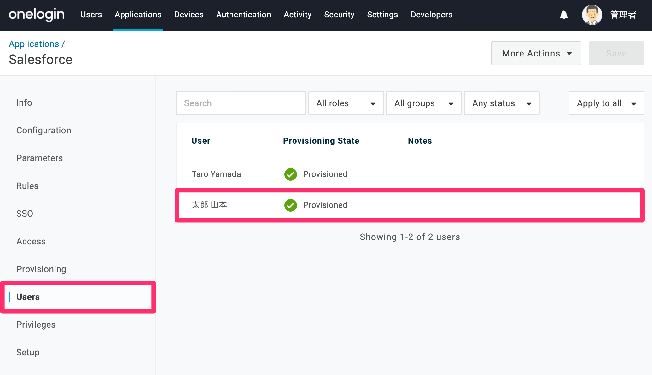
Task: Click the Notes column header
Action: coord(420,141)
